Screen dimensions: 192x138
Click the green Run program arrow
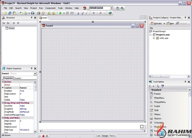[x=60, y=13]
